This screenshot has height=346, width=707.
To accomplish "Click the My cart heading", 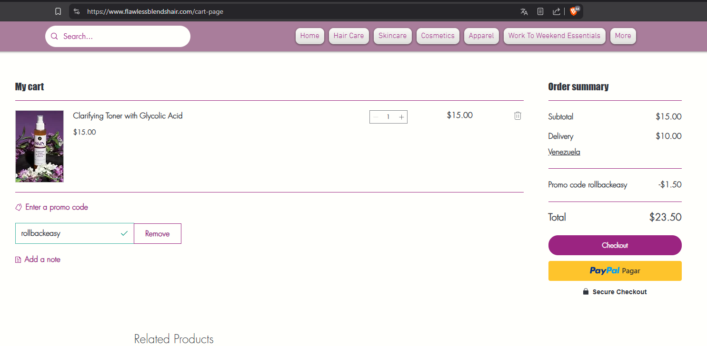I will point(30,86).
